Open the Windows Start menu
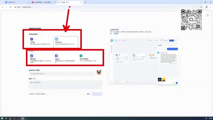 (x=2, y=118)
